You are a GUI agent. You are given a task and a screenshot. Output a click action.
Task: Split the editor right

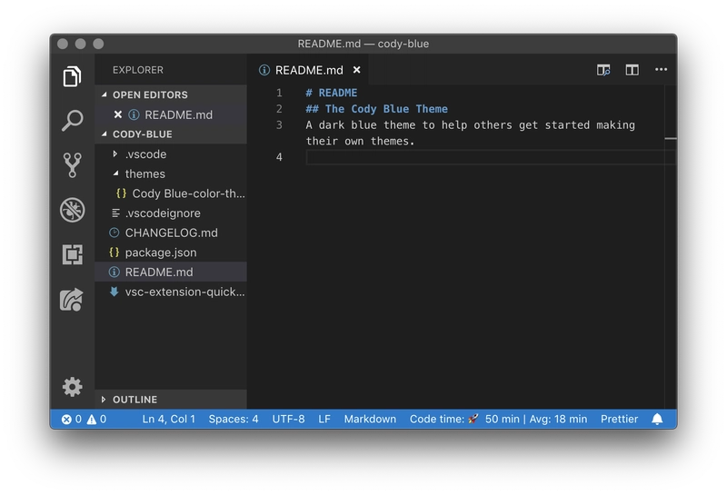(632, 70)
